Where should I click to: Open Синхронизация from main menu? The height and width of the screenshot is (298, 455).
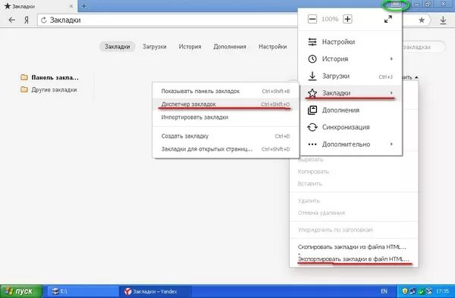351,127
